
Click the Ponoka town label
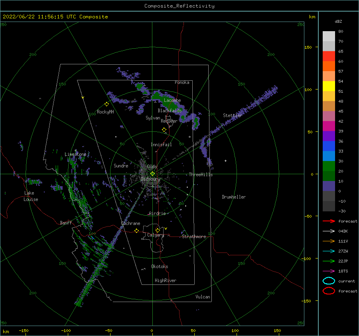point(182,82)
